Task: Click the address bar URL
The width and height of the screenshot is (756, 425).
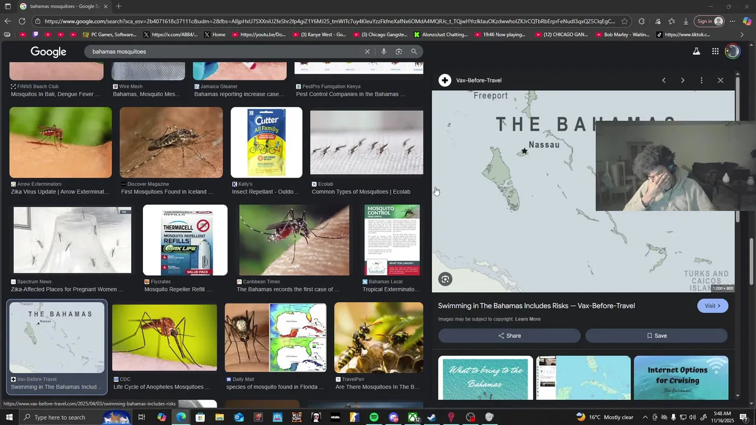Action: pos(330,21)
